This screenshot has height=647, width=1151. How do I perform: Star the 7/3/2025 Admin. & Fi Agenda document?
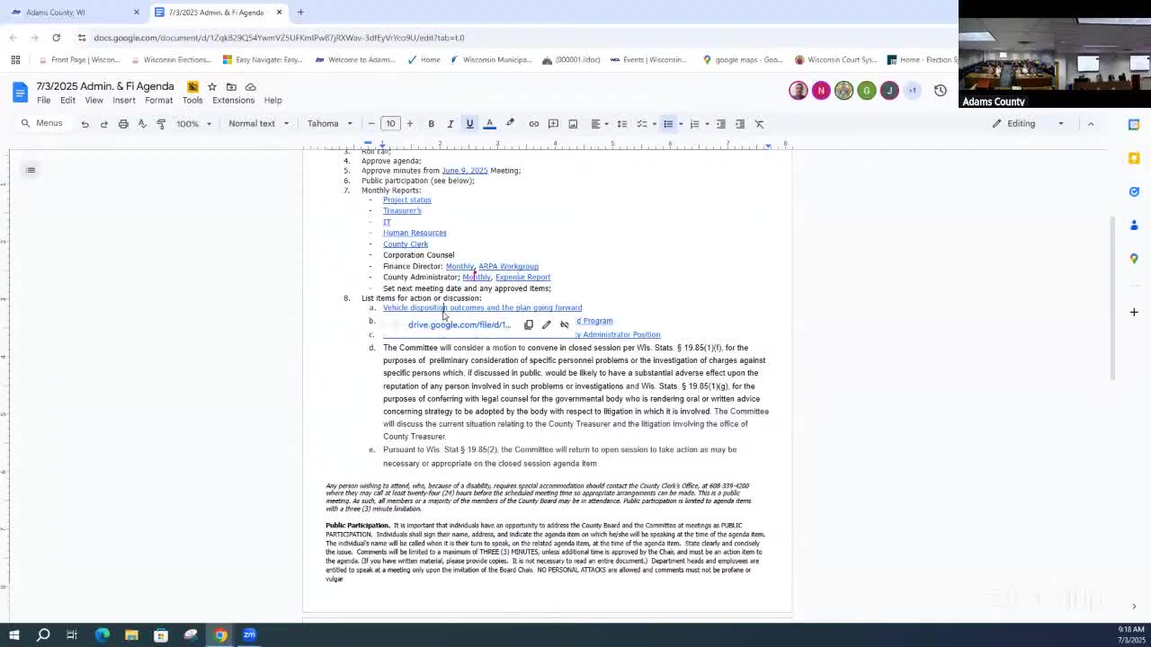(x=212, y=86)
